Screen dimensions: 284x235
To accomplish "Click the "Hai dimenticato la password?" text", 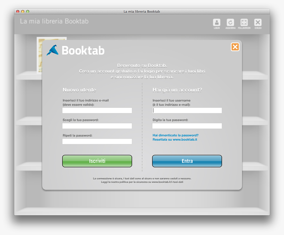I will (175, 135).
